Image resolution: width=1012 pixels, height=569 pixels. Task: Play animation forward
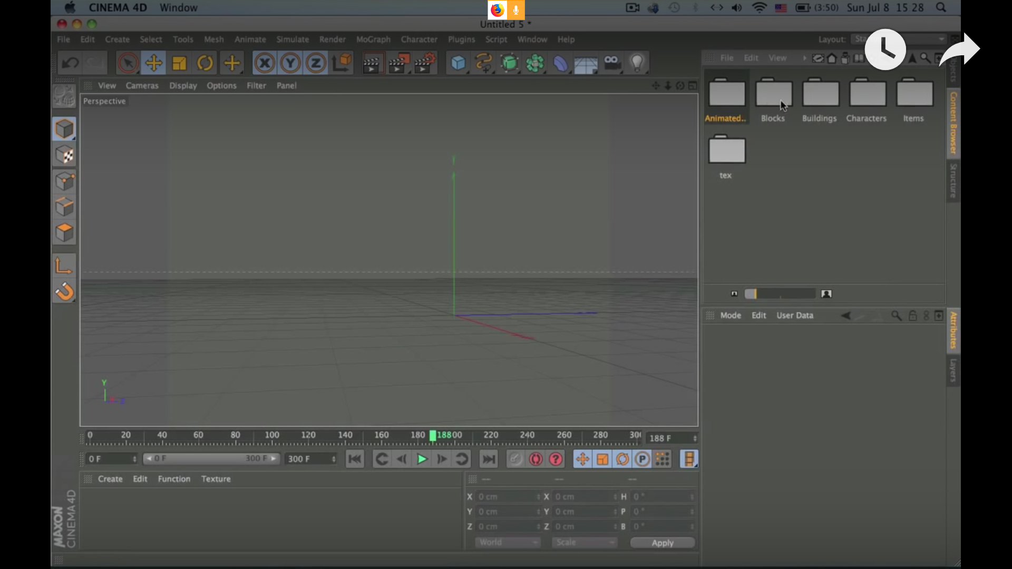click(x=422, y=459)
